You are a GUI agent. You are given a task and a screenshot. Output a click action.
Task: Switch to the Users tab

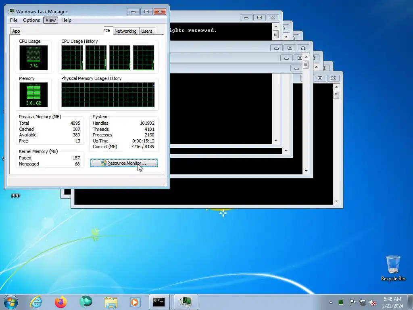146,31
